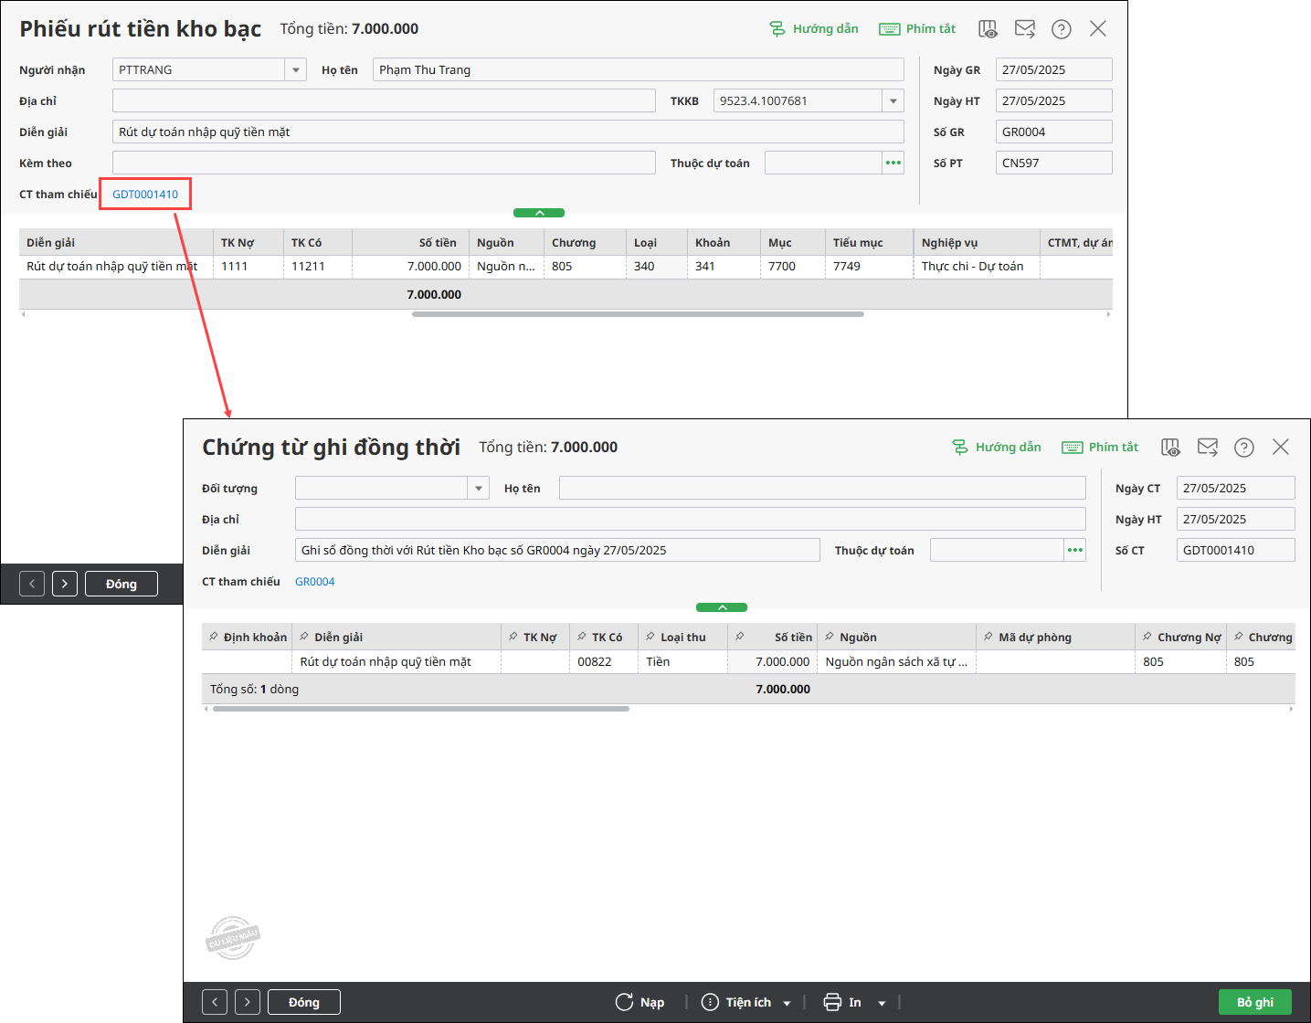Open Phím tắt in Phiếu rút tiền kho bạc window
Screen dimensions: 1311x1023
point(917,29)
